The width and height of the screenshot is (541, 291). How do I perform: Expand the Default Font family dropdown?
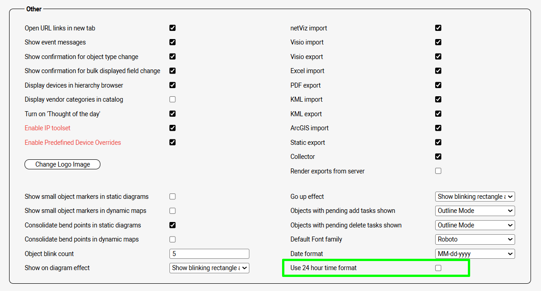pyautogui.click(x=475, y=239)
